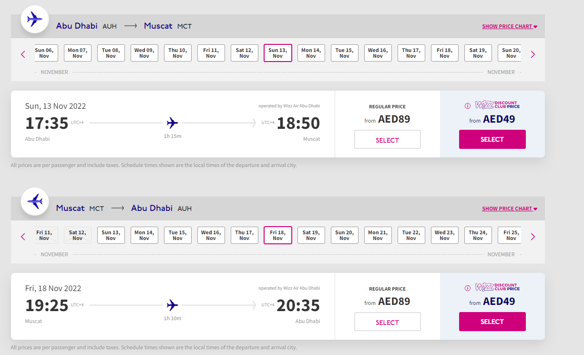Click info icon beside outbound Wizz Discount Club
The image size is (584, 355).
[x=468, y=106]
